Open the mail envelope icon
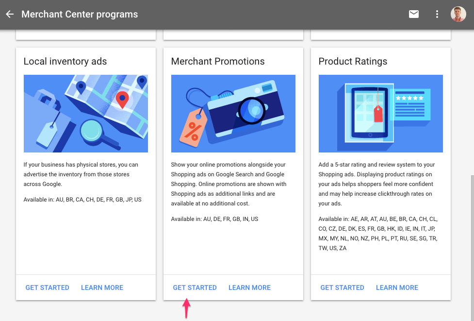 tap(413, 14)
